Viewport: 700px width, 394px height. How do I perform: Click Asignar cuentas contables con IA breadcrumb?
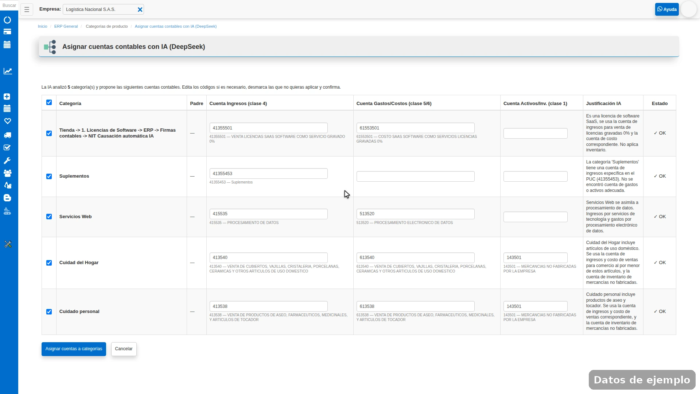[x=176, y=26]
